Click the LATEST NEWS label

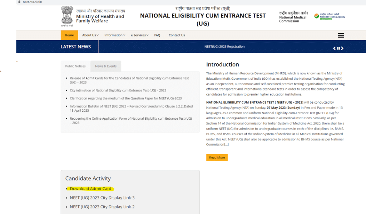click(76, 47)
